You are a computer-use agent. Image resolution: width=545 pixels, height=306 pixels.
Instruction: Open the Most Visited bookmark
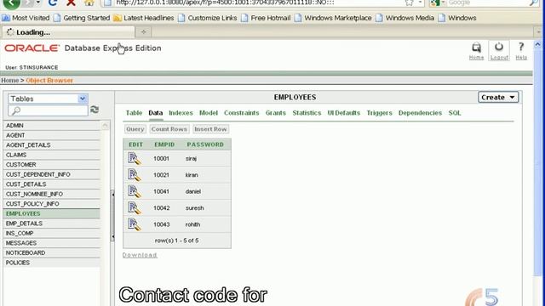[x=26, y=18]
